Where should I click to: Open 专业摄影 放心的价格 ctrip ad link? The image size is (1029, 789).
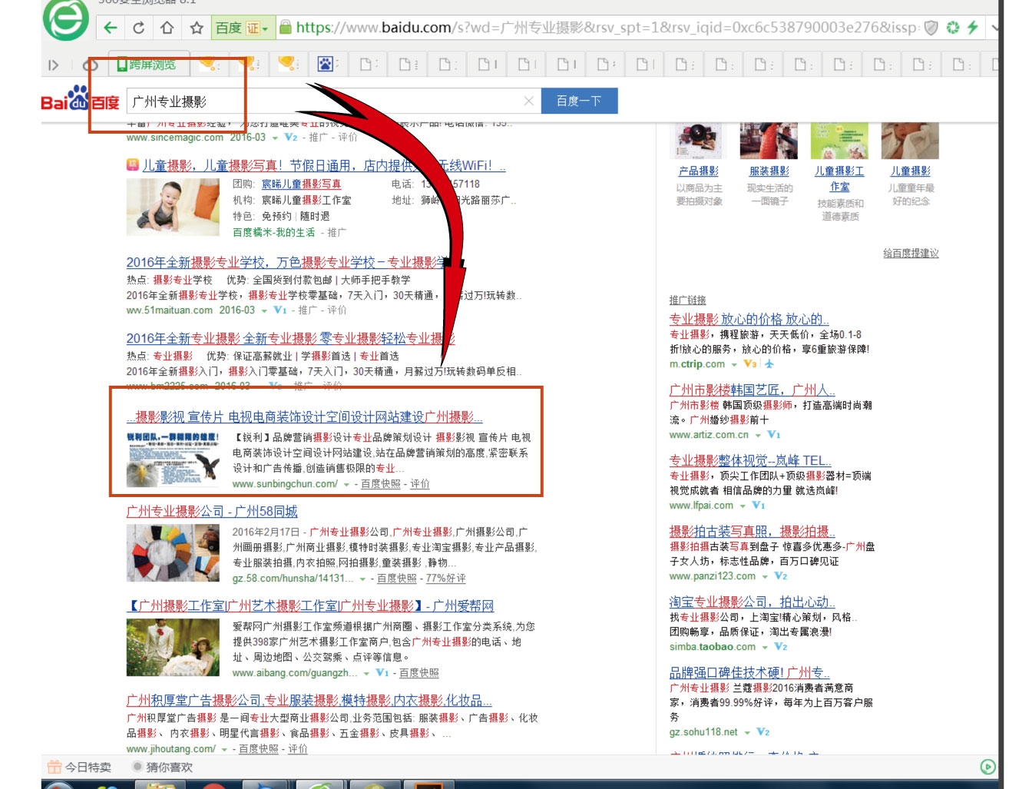tap(749, 320)
